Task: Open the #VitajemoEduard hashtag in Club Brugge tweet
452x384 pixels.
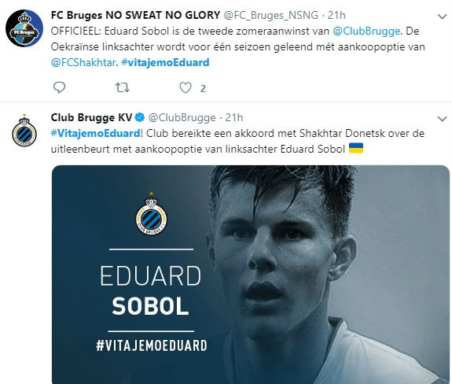Action: [95, 133]
